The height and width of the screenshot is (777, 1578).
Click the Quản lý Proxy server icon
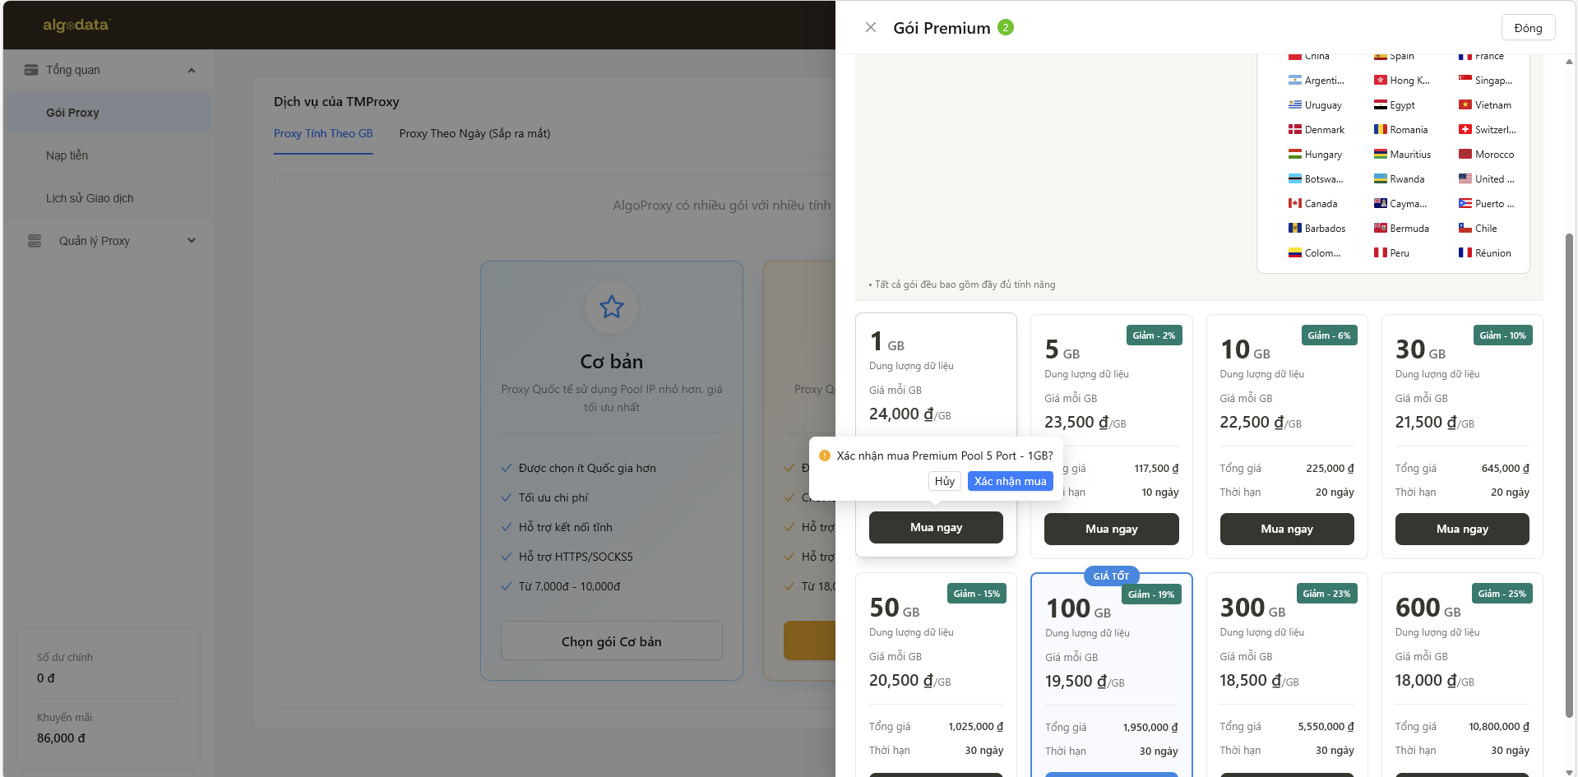(x=35, y=241)
